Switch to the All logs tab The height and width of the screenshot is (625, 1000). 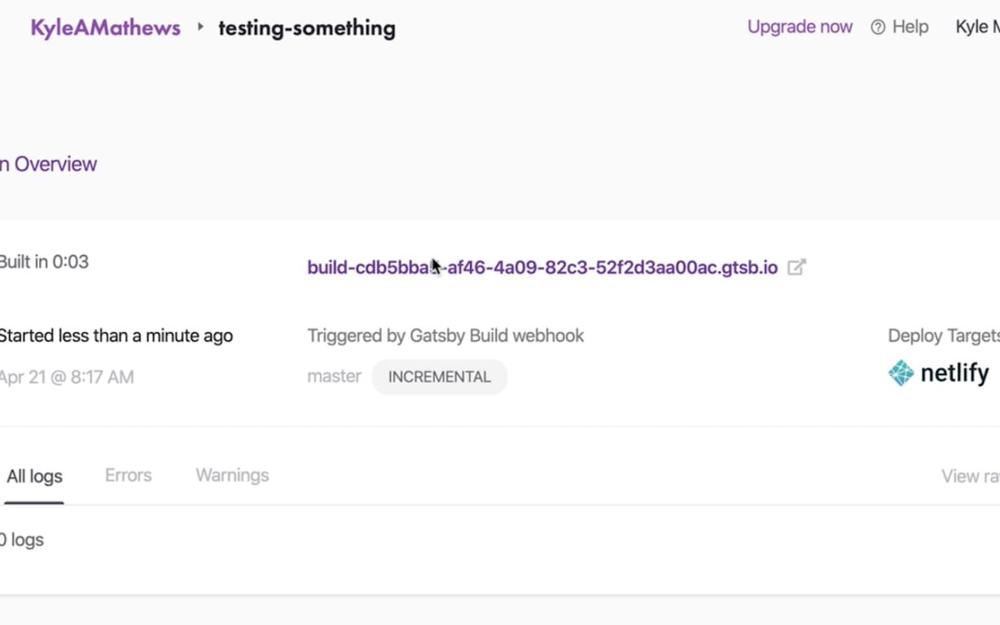(34, 476)
